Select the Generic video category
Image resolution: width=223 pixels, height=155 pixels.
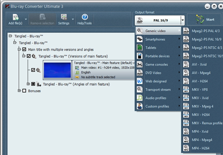(x=158, y=31)
